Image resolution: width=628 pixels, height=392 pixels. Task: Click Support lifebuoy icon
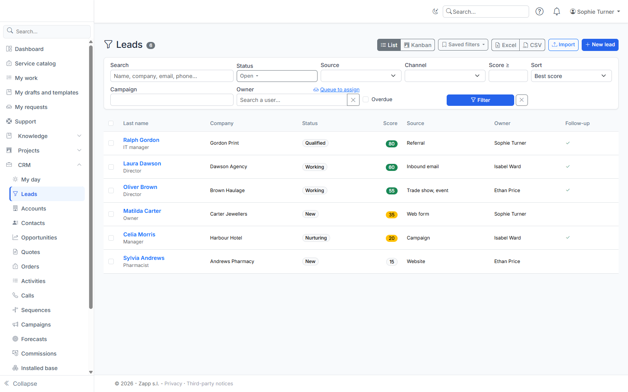point(9,122)
